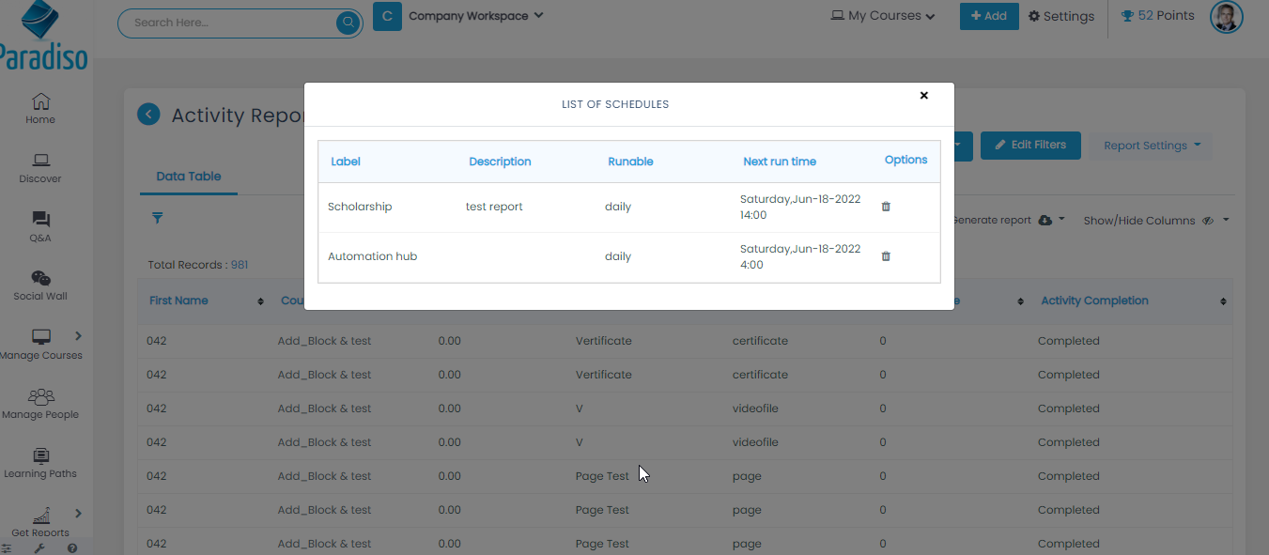Screen dimensions: 1269x555
Task: Expand the Manage Courses submenu
Action: [78, 336]
